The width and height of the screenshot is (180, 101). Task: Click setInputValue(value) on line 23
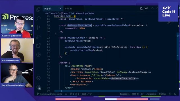[78, 41]
